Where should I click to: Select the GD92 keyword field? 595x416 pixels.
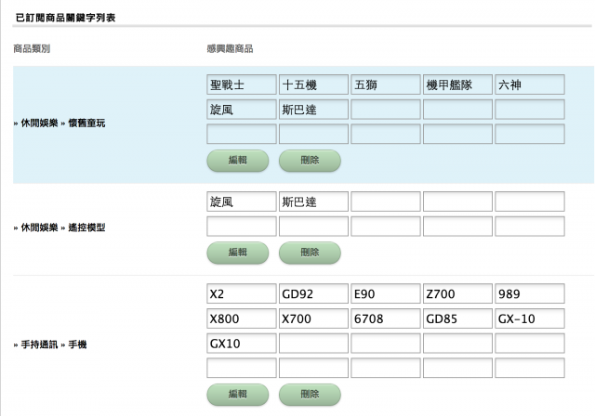click(x=313, y=293)
